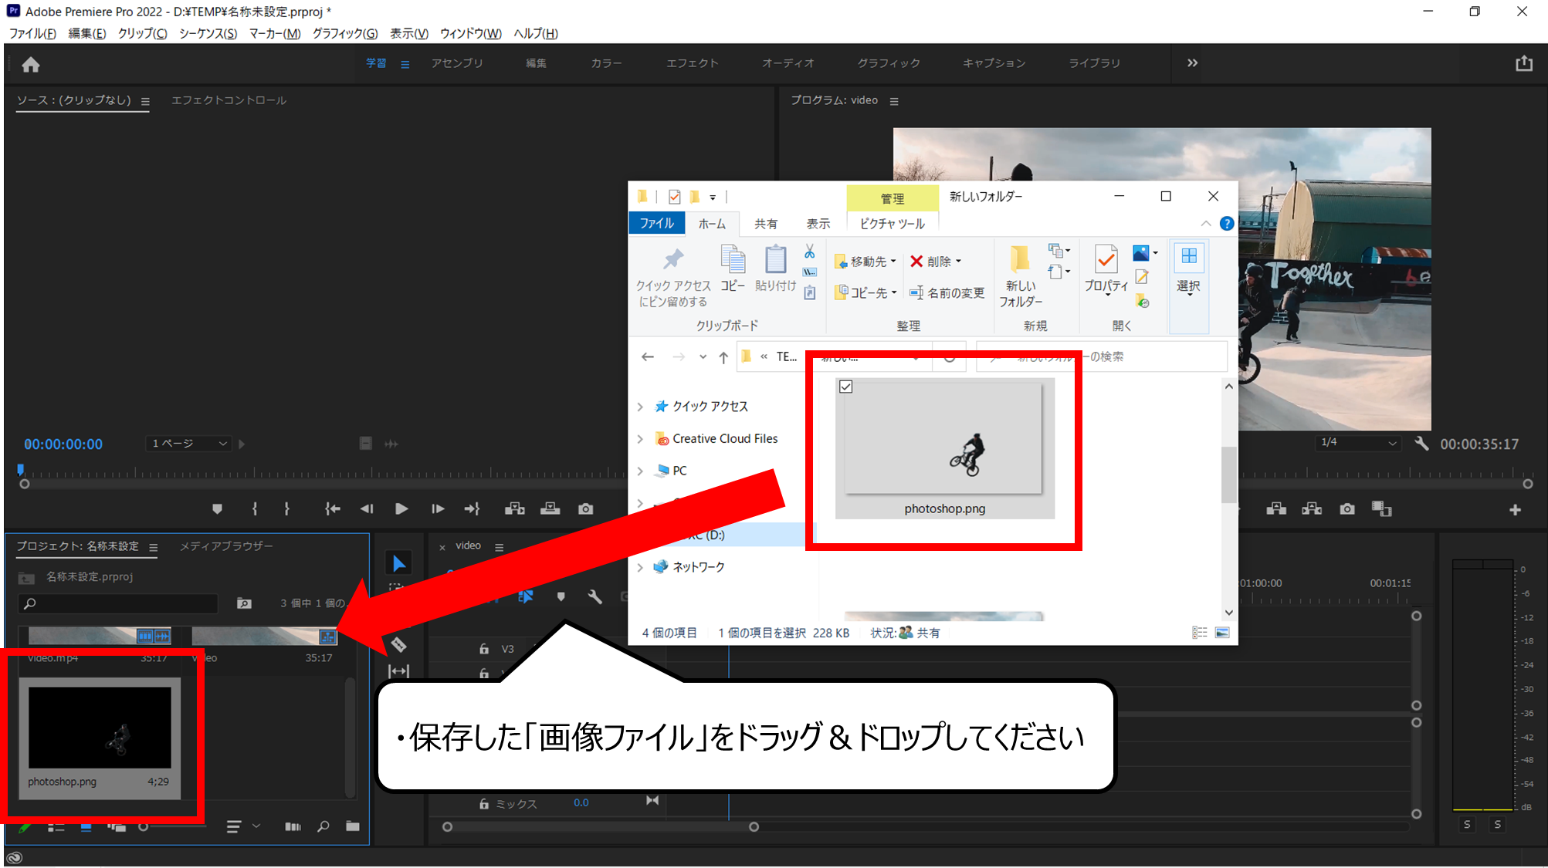1548x868 pixels.
Task: Open Program monitor button editor plus
Action: [x=1515, y=510]
